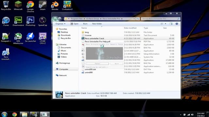
Task: Select the CPUID CPU-Z desktop icon
Action: [43, 38]
